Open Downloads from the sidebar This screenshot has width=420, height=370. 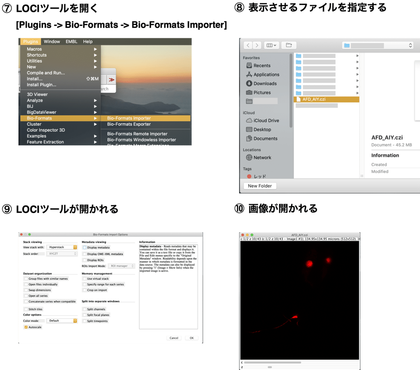click(x=261, y=83)
